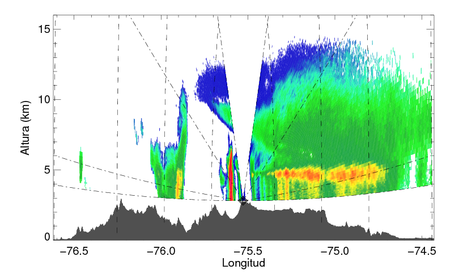Select x-axis tick label -76.5
The width and height of the screenshot is (476, 278).
(x=74, y=251)
